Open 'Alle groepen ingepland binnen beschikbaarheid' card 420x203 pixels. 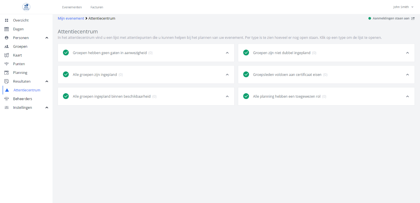tap(112, 96)
